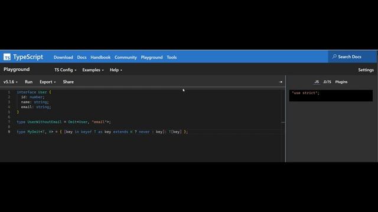Expand the TS Config dropdown
Screen dimensions: 378x212
tap(66, 70)
